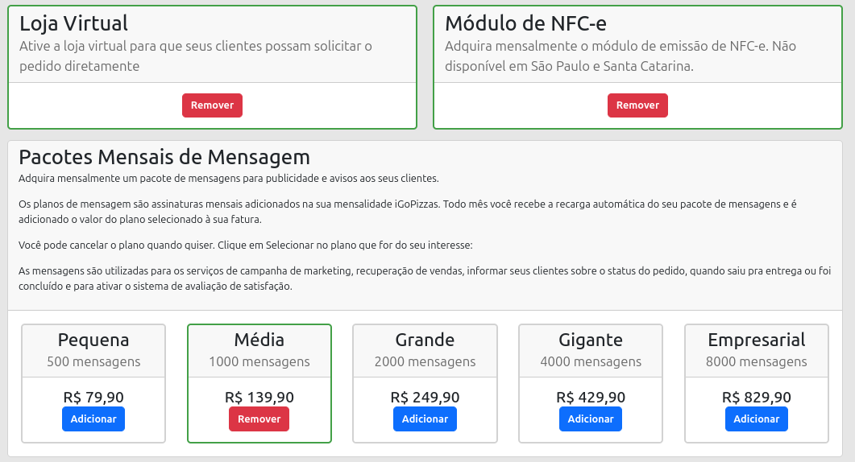855x462 pixels.
Task: Click the R$ 79,90 price
Action: (93, 397)
